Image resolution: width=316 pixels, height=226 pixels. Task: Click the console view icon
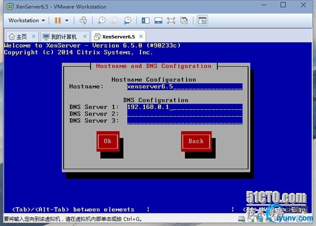[202, 20]
